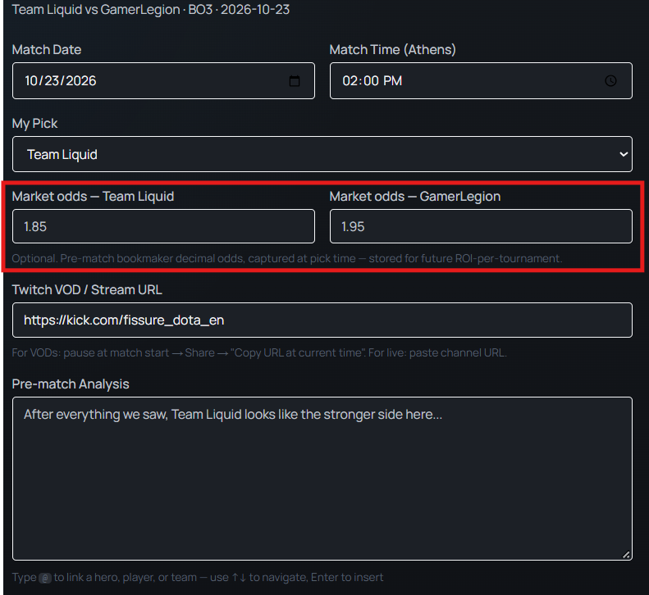The width and height of the screenshot is (649, 595).
Task: Select the minutes "00" in Match Time
Action: coord(372,80)
